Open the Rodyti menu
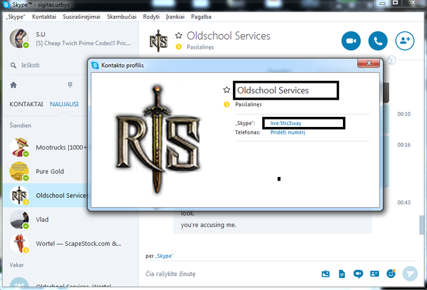This screenshot has height=290, width=427. point(151,17)
